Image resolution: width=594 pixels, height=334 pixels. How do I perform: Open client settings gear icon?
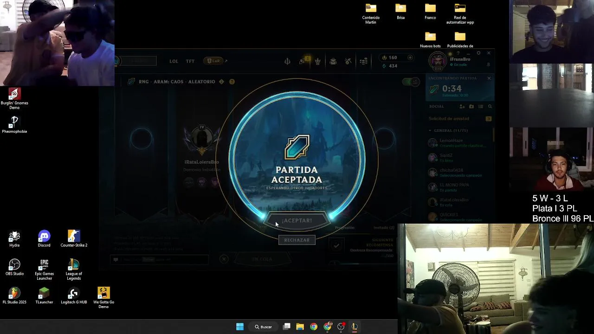(x=478, y=53)
